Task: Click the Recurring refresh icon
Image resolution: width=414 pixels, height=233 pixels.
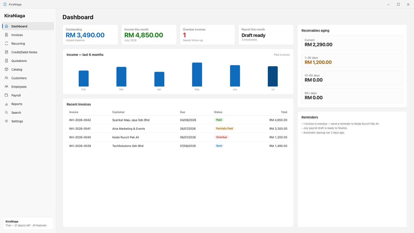Action: pyautogui.click(x=6, y=43)
